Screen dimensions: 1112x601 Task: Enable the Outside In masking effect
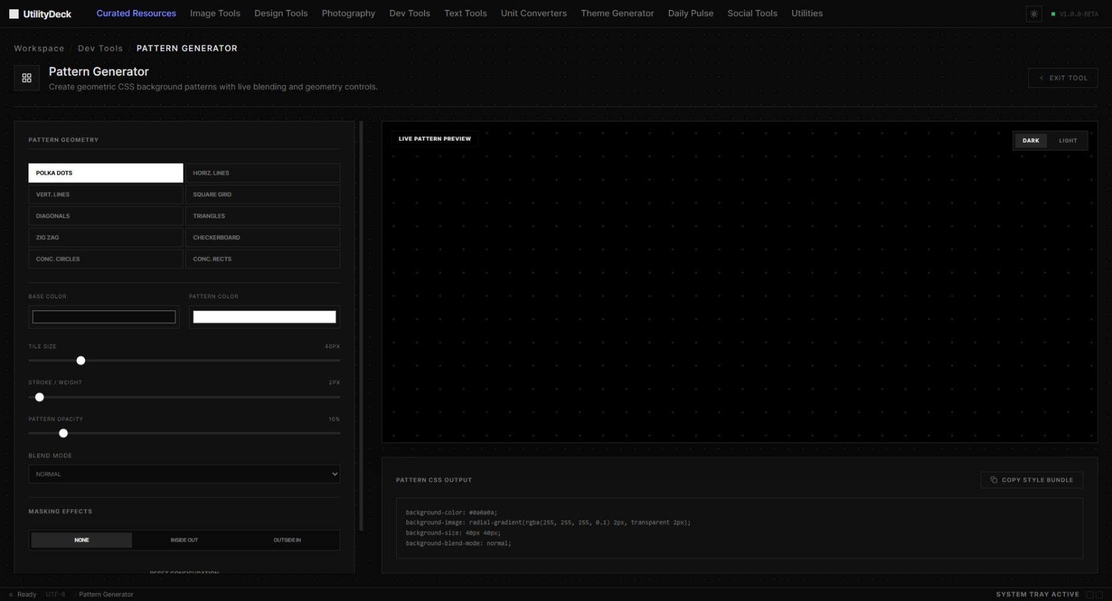click(287, 540)
